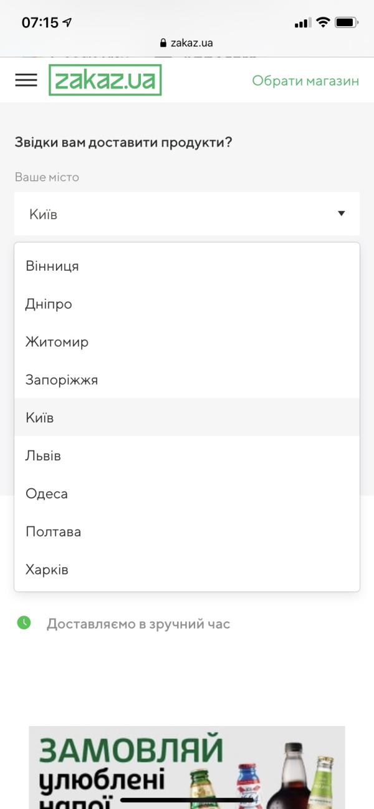Select Вінниця from the city list
This screenshot has height=809, width=374.
tap(52, 266)
